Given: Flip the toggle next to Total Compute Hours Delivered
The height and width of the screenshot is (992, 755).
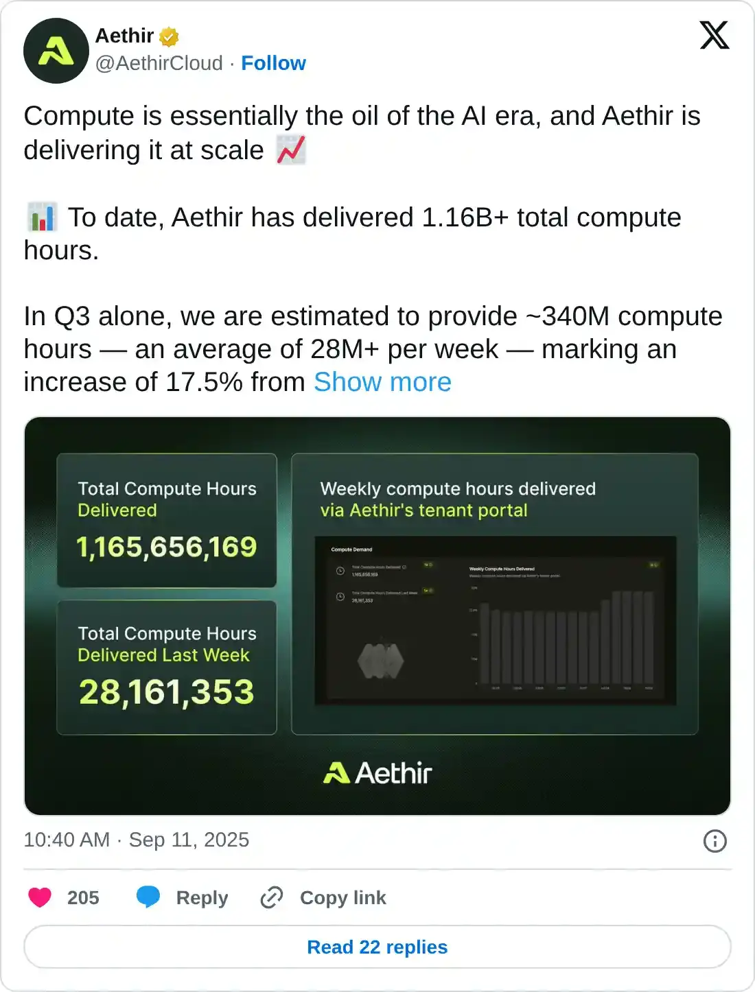Looking at the screenshot, I should pyautogui.click(x=428, y=565).
